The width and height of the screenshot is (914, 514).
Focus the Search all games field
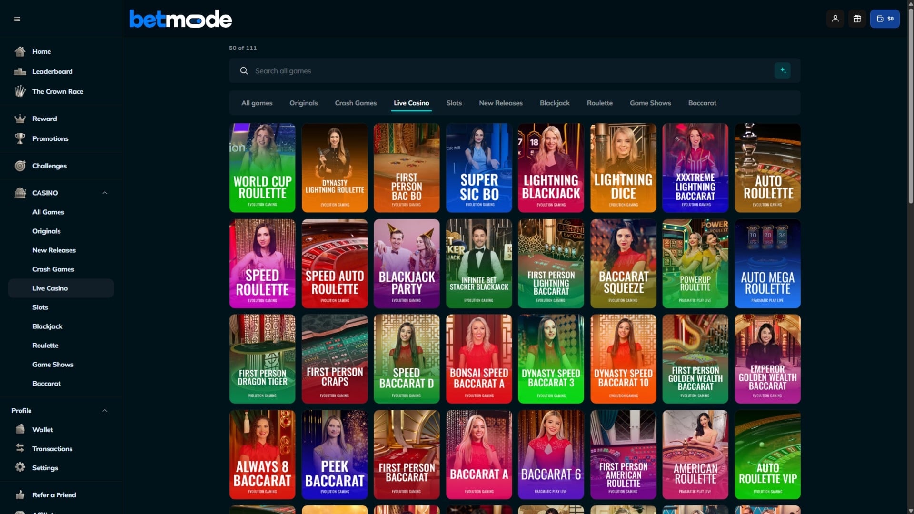click(x=514, y=70)
